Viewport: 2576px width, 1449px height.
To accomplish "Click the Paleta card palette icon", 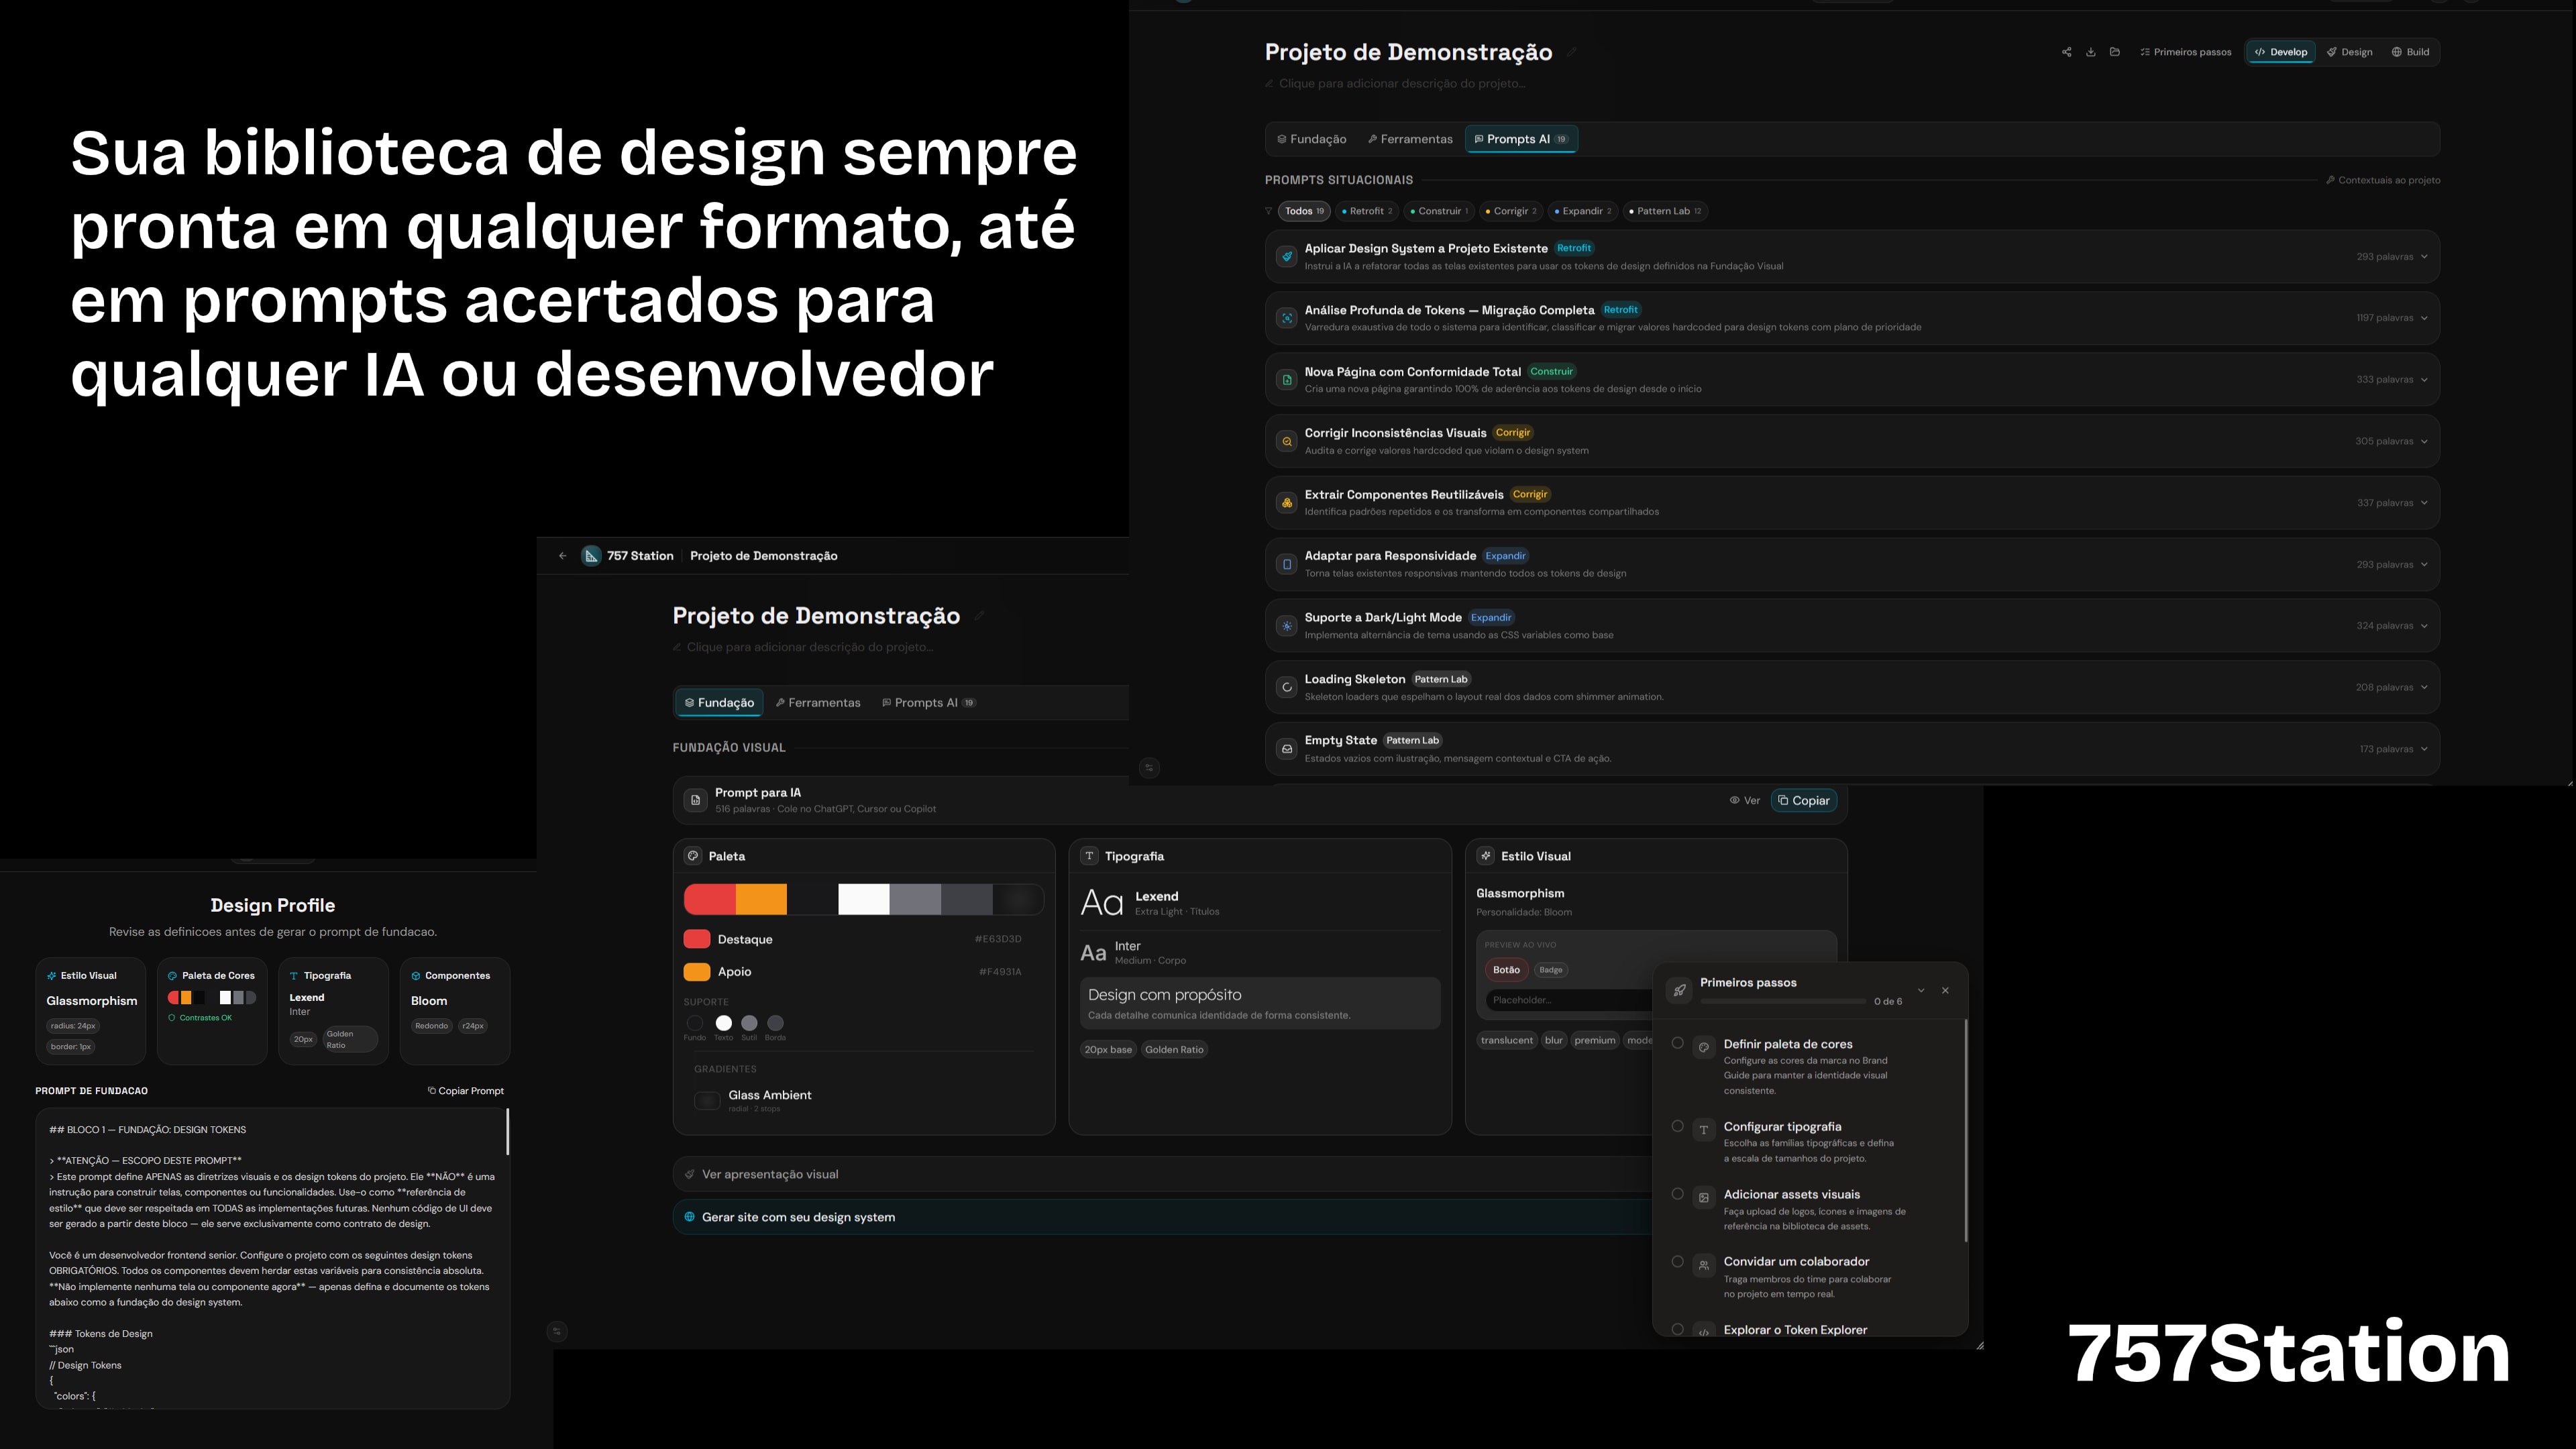I will [x=693, y=856].
